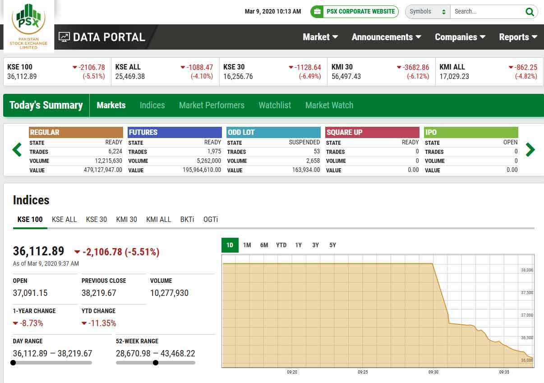Click the briefcase icon on PSX Corporate Website
This screenshot has width=544, height=383.
tap(317, 12)
